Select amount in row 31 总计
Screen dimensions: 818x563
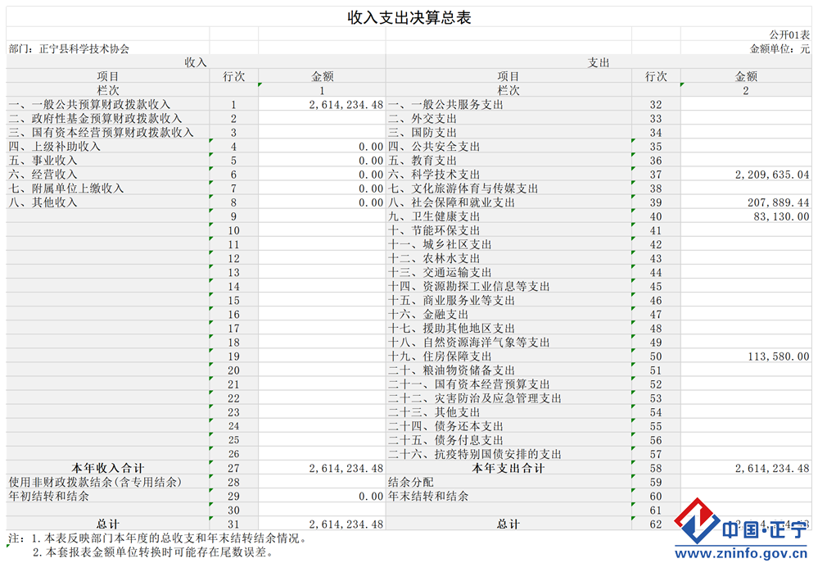tap(346, 524)
